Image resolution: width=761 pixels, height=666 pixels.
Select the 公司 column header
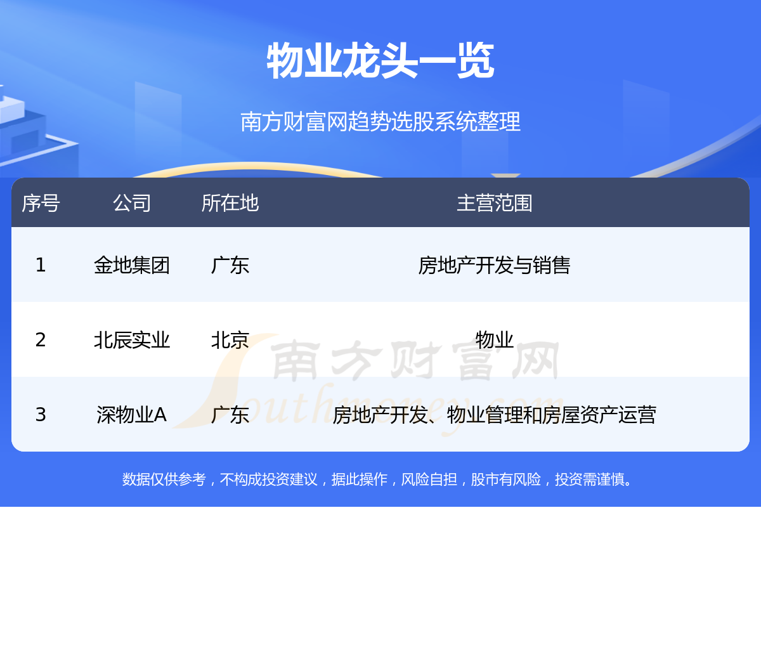[132, 203]
